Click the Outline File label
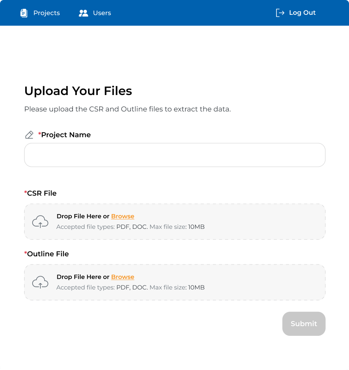Screen dimensions: 349x370 47,254
